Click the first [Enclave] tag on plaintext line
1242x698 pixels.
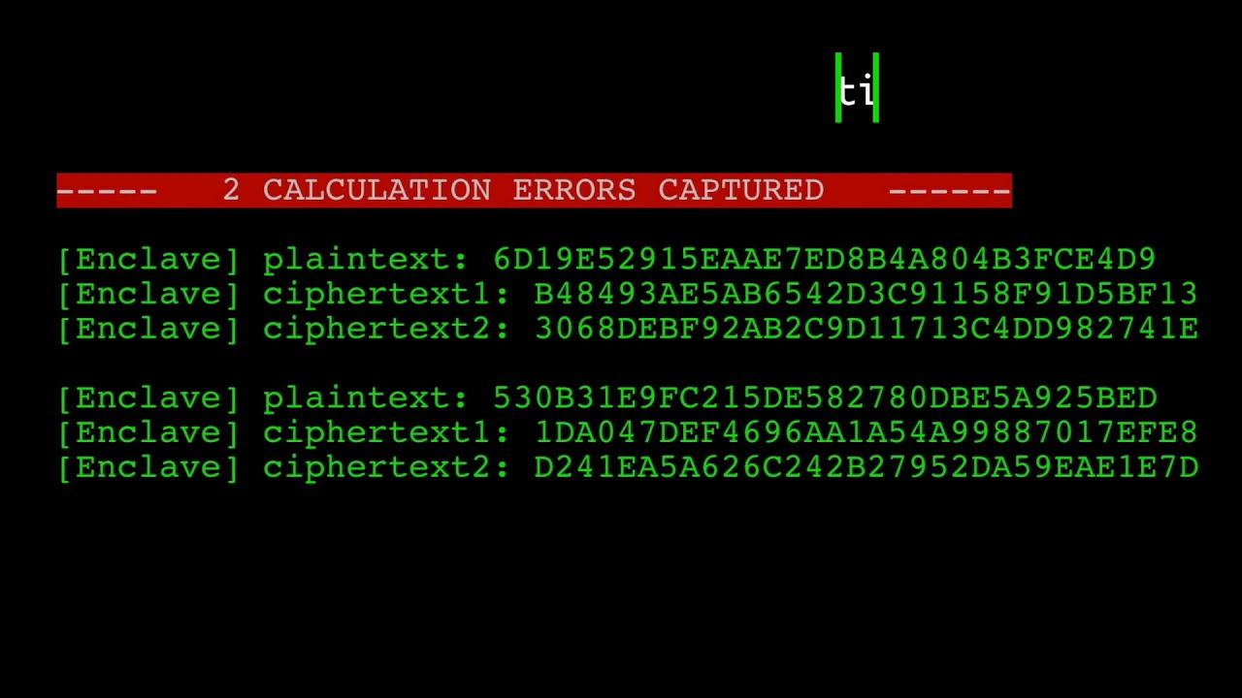pos(147,260)
